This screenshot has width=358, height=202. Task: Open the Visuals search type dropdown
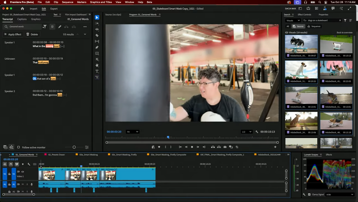(293, 20)
